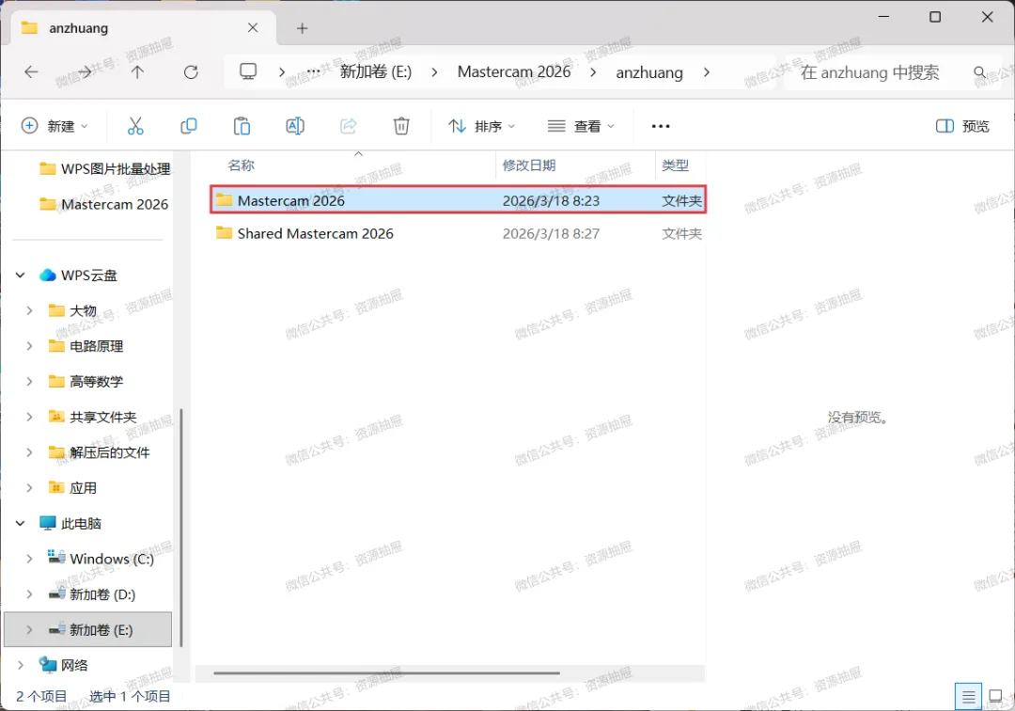The image size is (1015, 711).
Task: Click the Delete trash icon
Action: coord(401,126)
